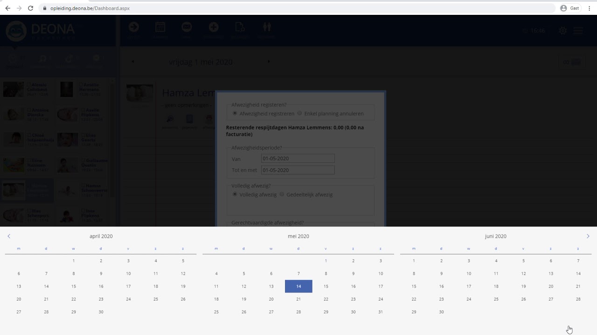Select 'Enkel planning annuleren' radio option
This screenshot has height=335, width=597.
(299, 113)
